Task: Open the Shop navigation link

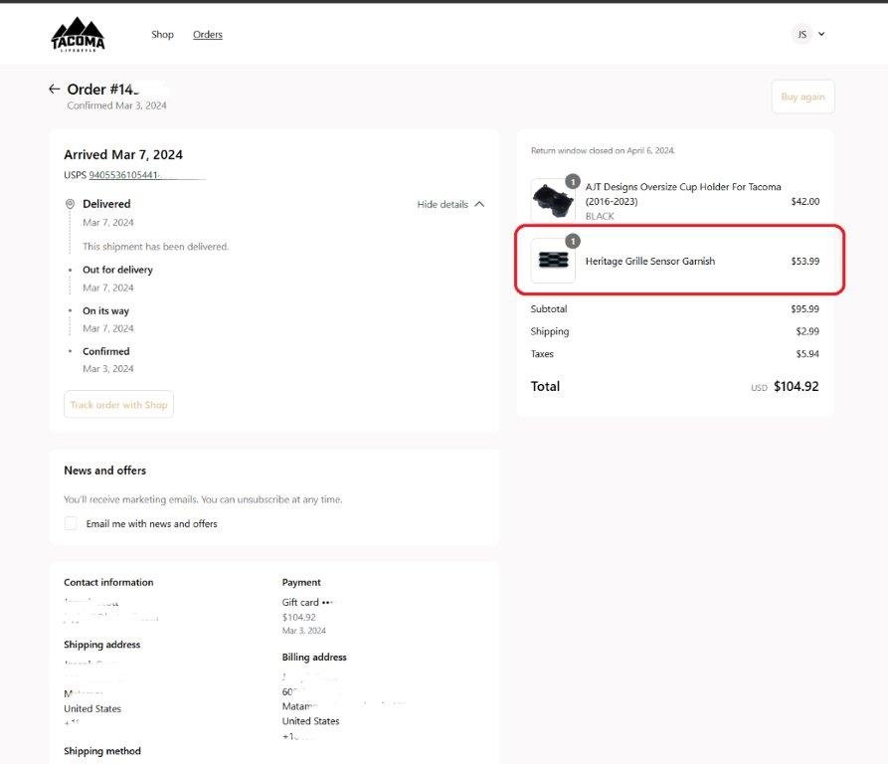Action: (162, 35)
